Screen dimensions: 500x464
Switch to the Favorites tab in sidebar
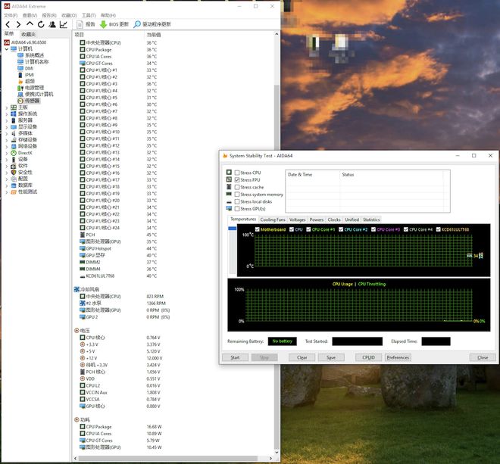(x=28, y=34)
